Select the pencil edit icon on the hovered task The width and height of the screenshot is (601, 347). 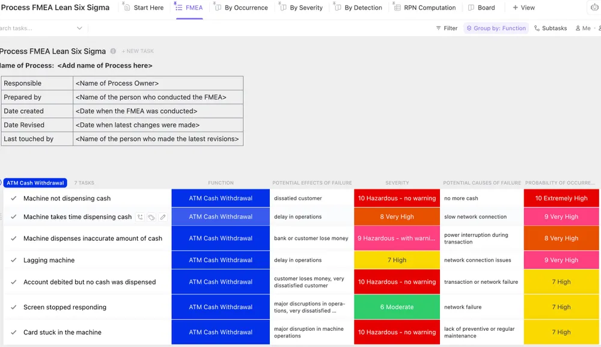tap(162, 216)
